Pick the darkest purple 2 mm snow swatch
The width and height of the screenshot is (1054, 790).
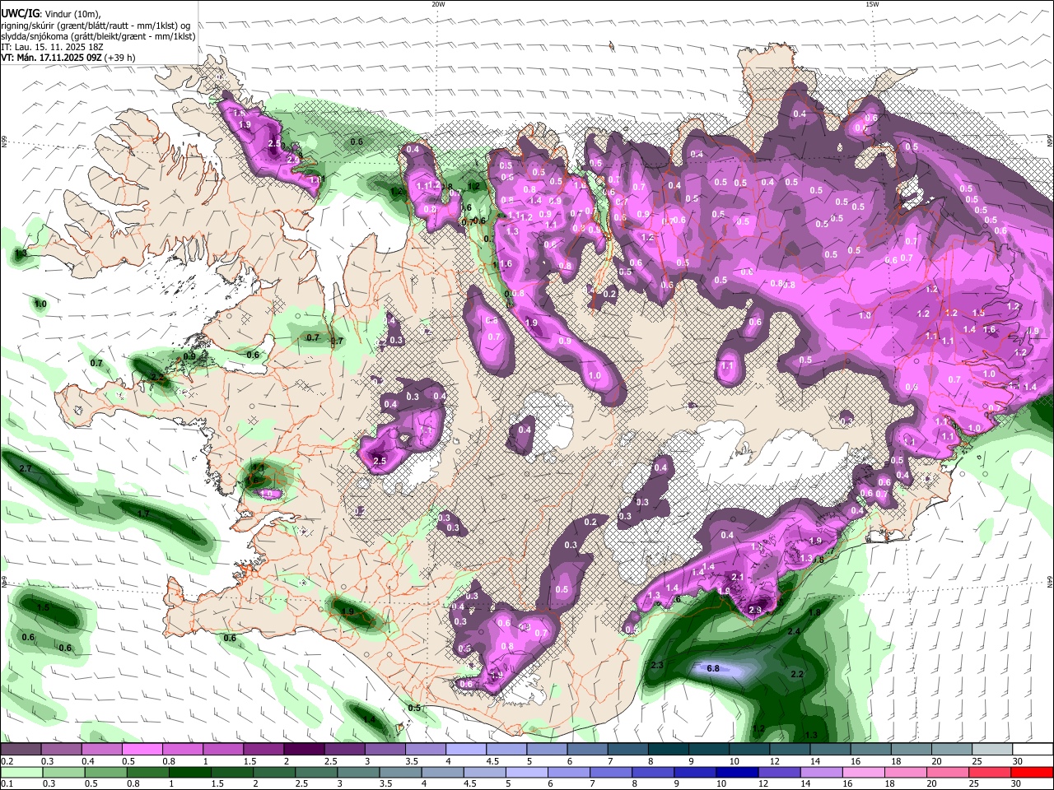click(x=304, y=750)
